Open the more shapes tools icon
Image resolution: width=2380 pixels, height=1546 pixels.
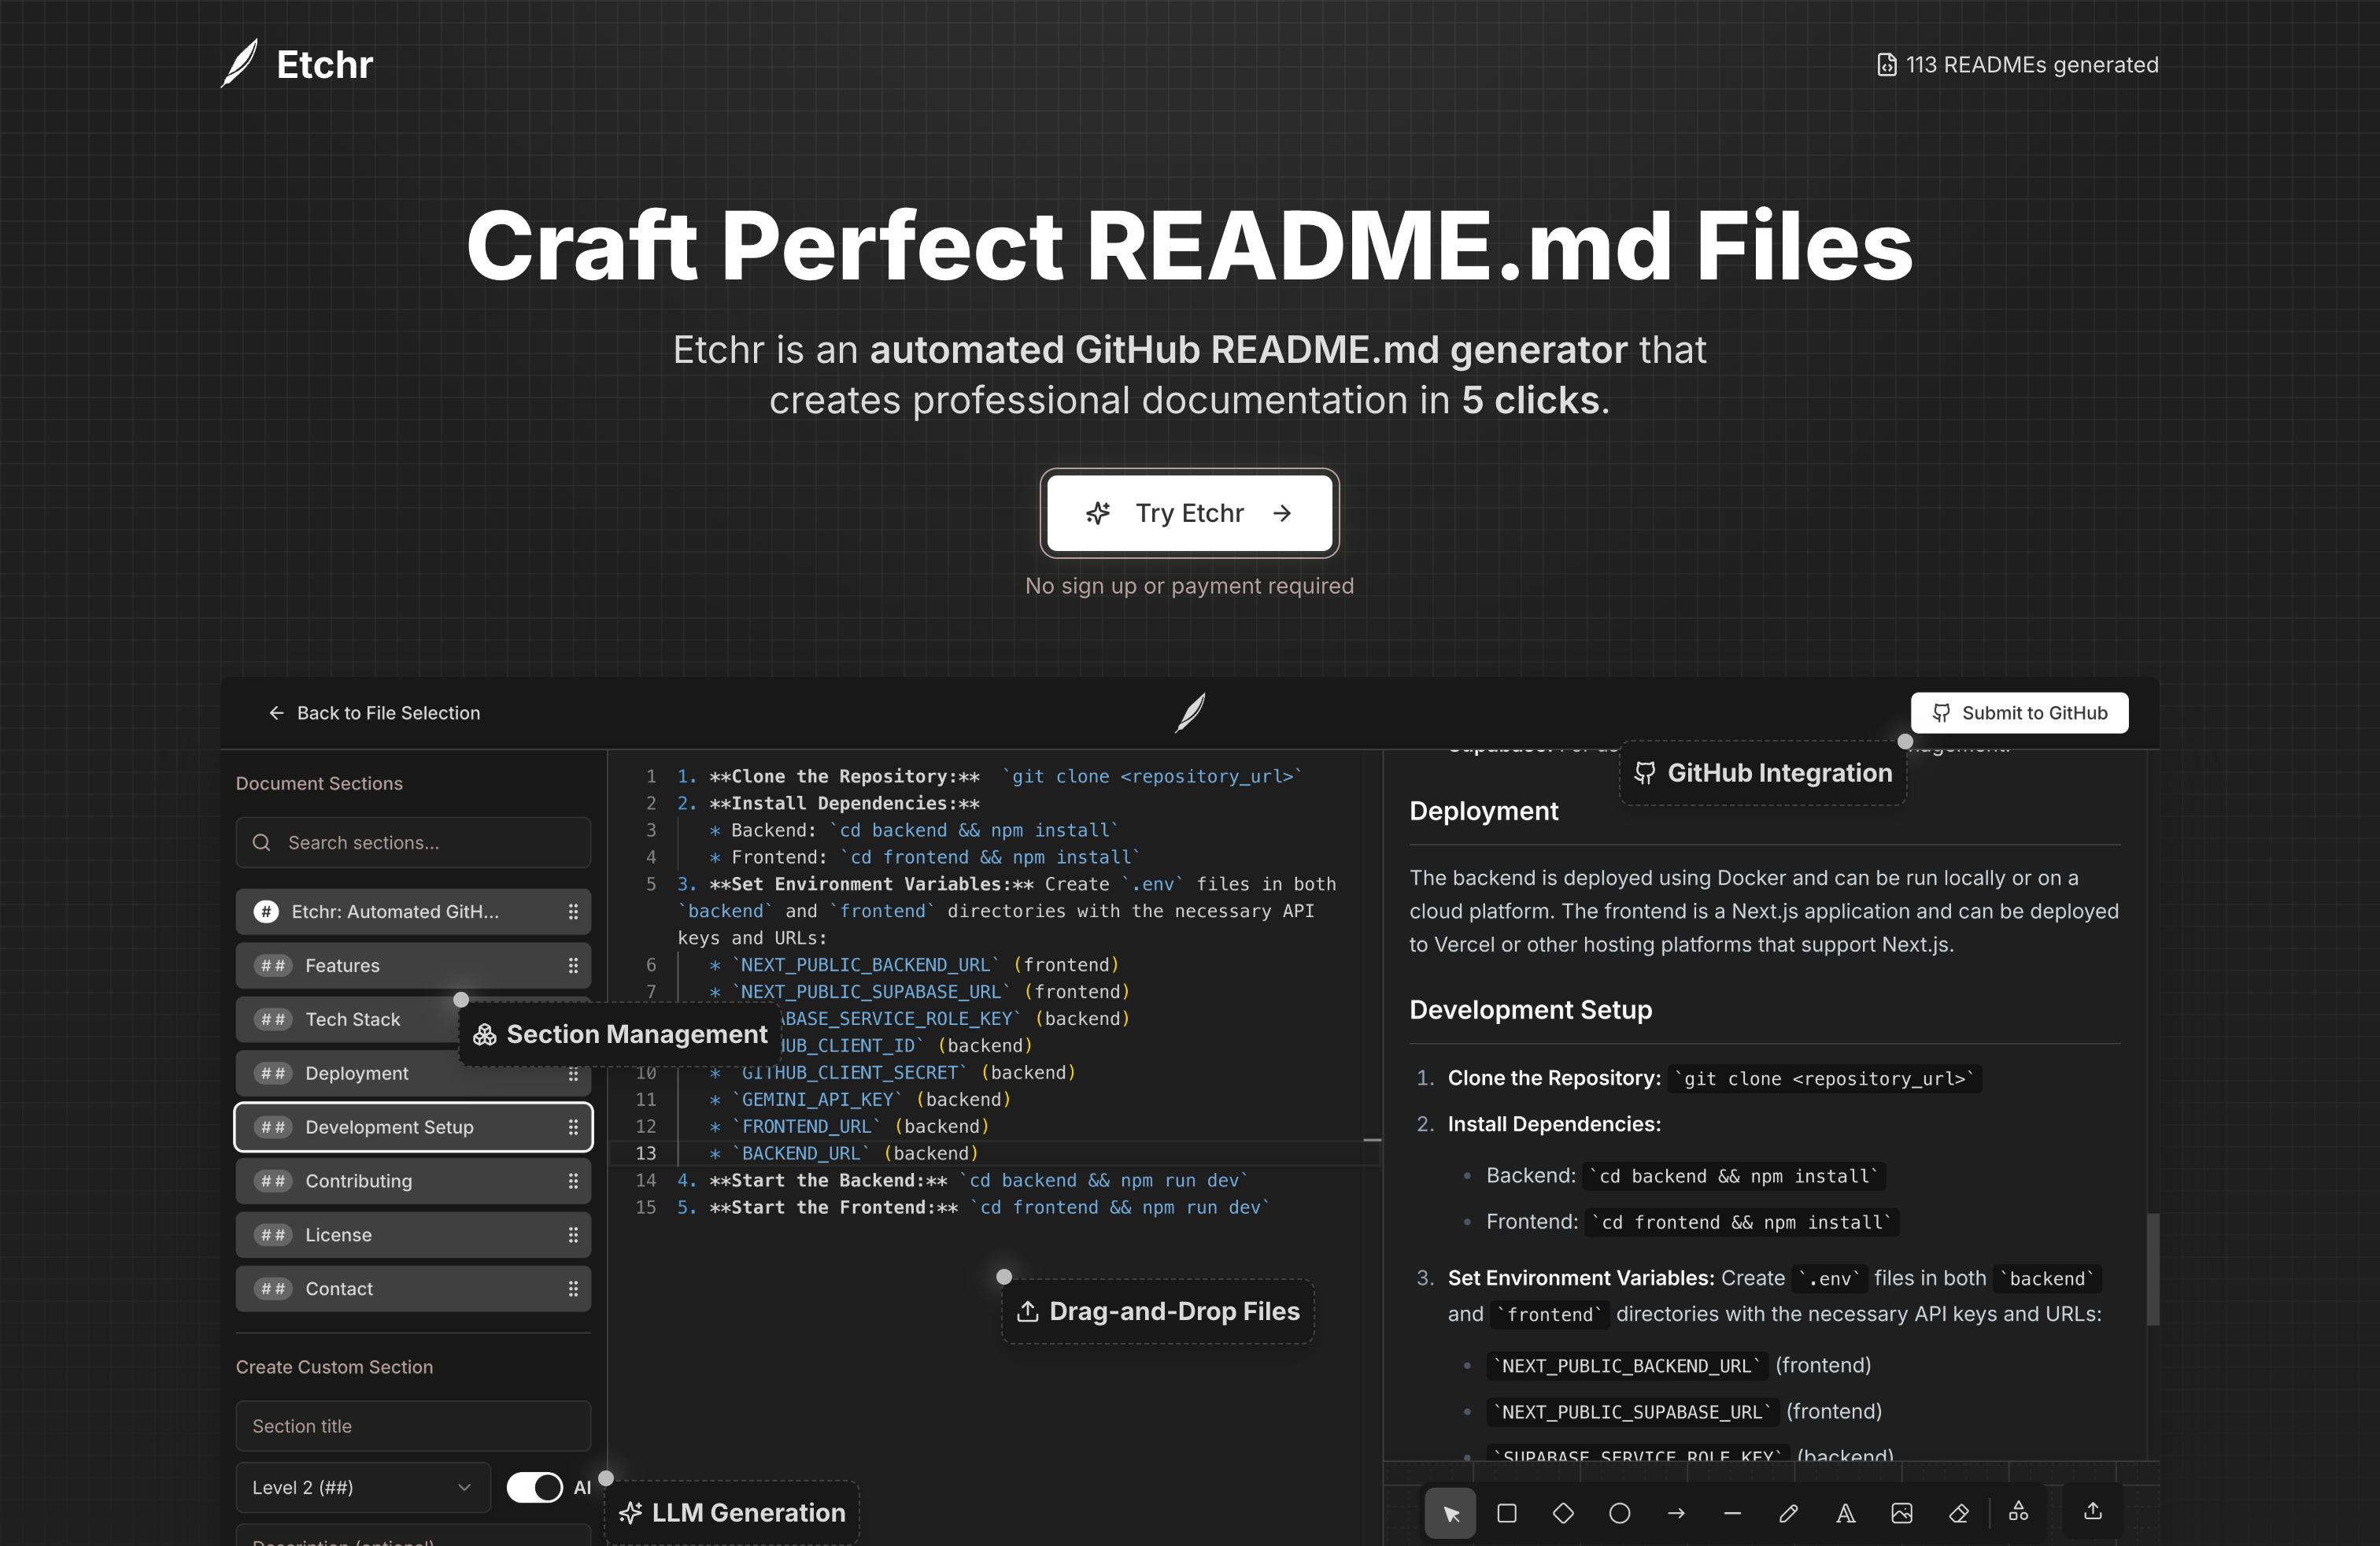tap(2019, 1511)
